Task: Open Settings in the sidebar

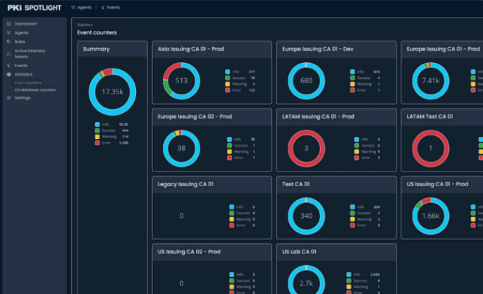Action: pos(23,97)
